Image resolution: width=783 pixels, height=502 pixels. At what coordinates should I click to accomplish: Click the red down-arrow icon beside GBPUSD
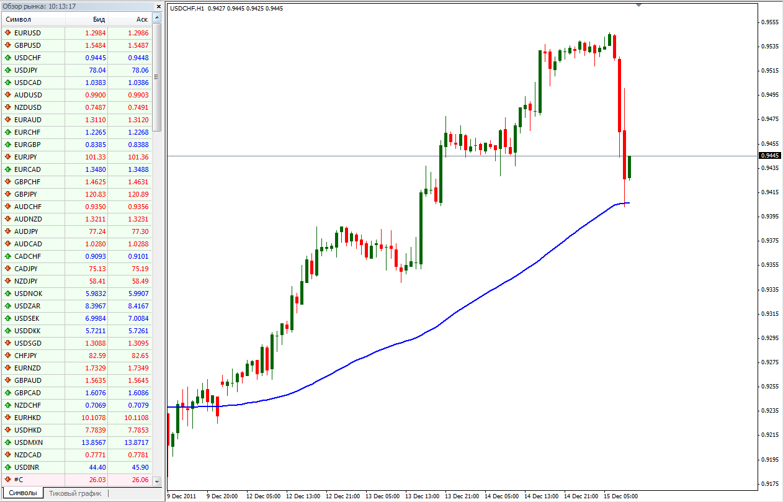(x=8, y=45)
